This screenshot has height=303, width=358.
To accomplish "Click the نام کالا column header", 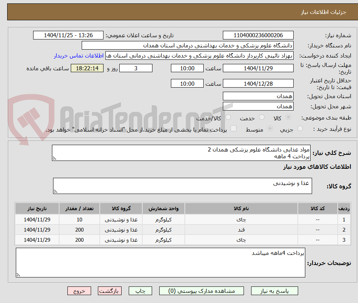I will tap(241, 208).
